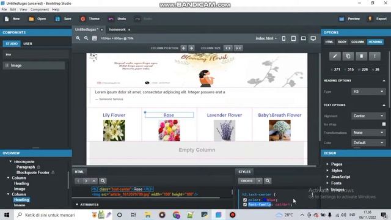391x220 pixels.
Task: Delete the selected heading via the trash icon
Action: point(361,56)
